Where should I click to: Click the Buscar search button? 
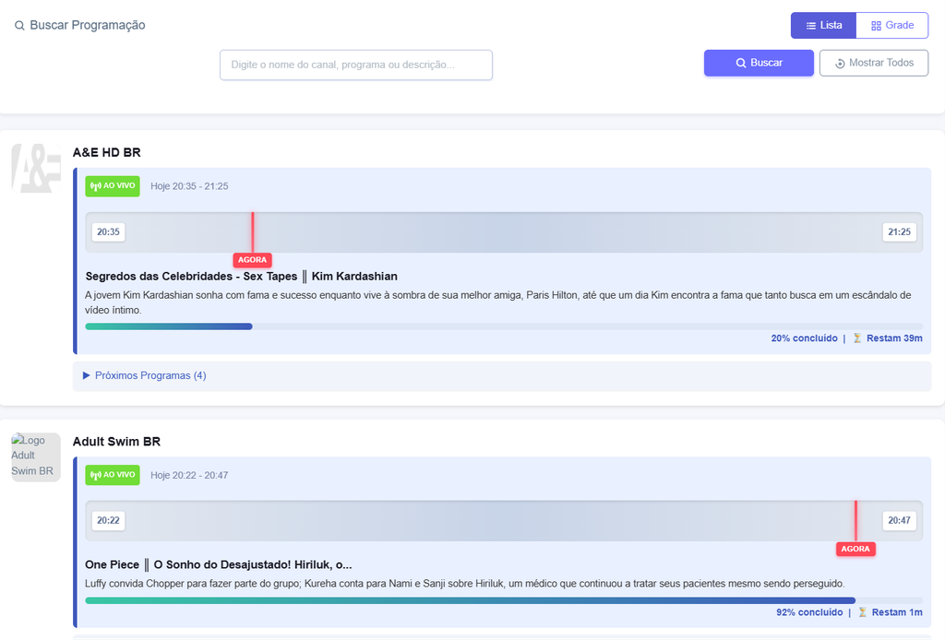[759, 63]
